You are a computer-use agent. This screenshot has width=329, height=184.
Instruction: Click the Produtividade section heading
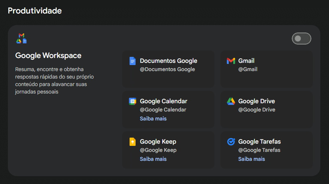pos(35,10)
